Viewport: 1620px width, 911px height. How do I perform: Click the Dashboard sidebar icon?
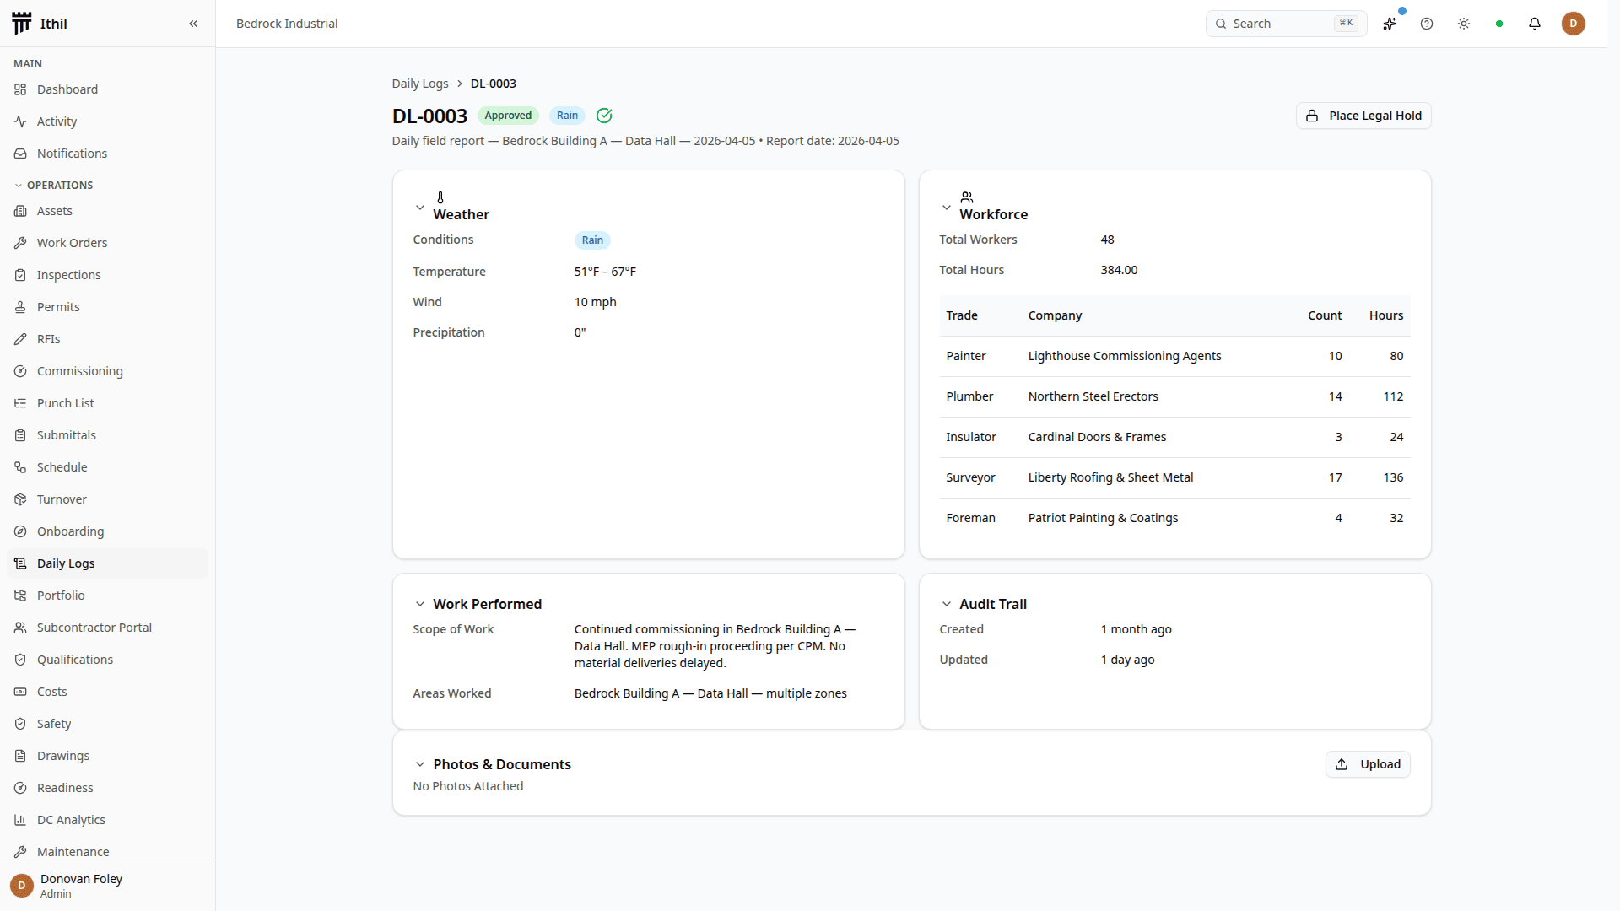[20, 89]
